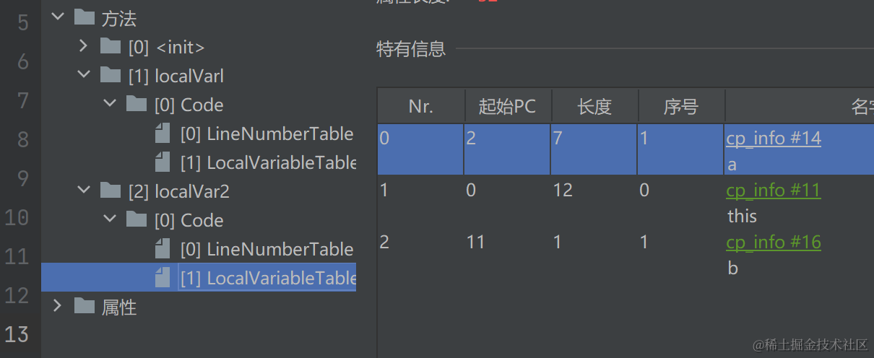This screenshot has width=874, height=358.
Task: Expand the [0] <init> method node
Action: tap(84, 46)
